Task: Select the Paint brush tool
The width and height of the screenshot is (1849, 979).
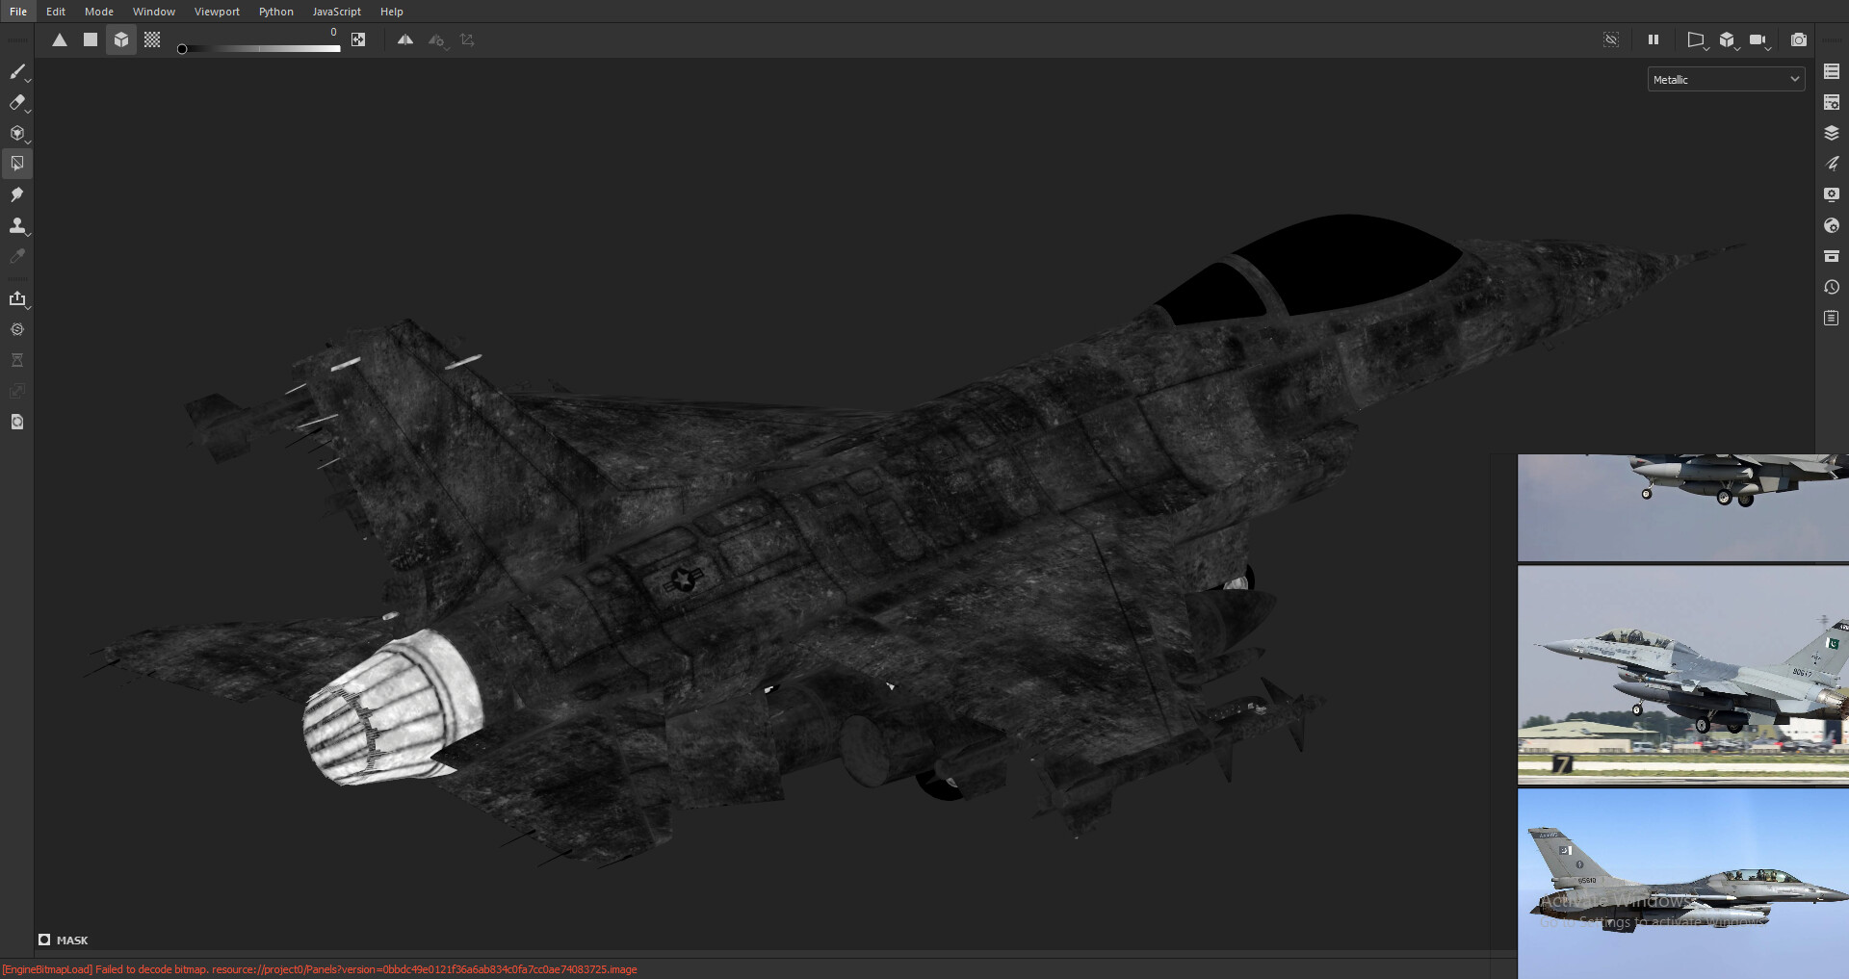Action: [x=17, y=72]
